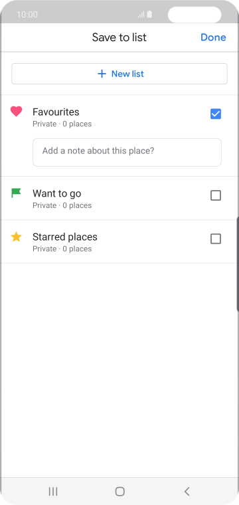
Task: Focus the Add a note field
Action: click(x=127, y=152)
